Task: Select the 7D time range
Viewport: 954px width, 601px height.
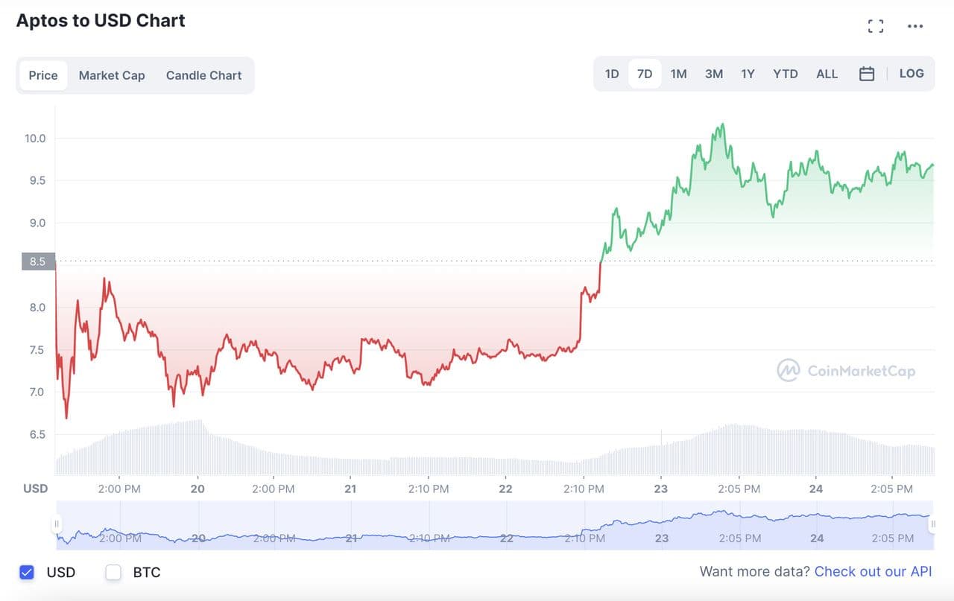Action: (645, 74)
